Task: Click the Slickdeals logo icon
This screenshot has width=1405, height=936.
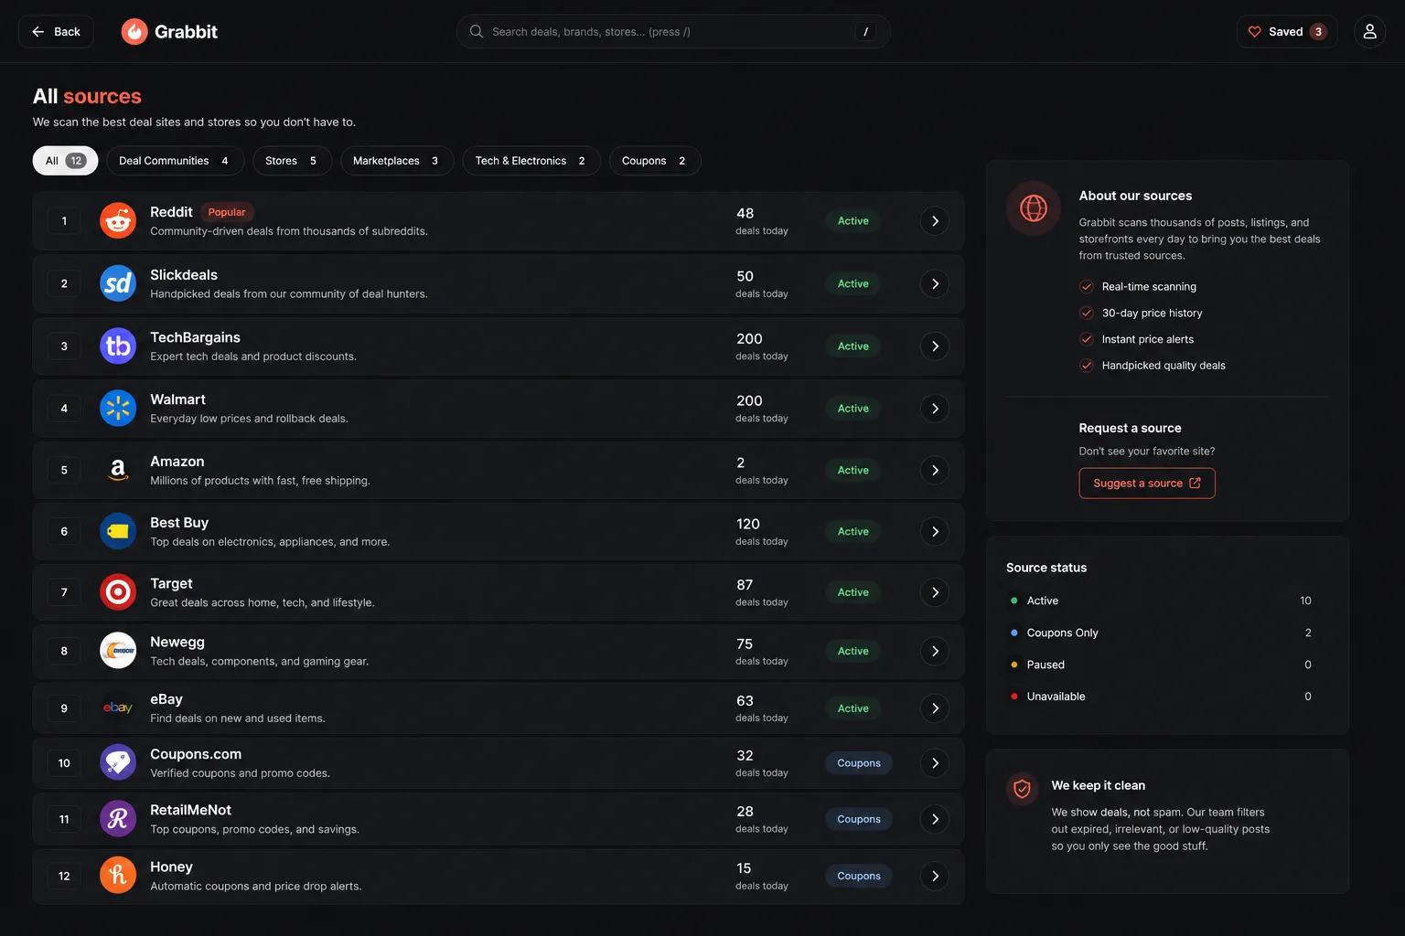Action: (x=118, y=283)
